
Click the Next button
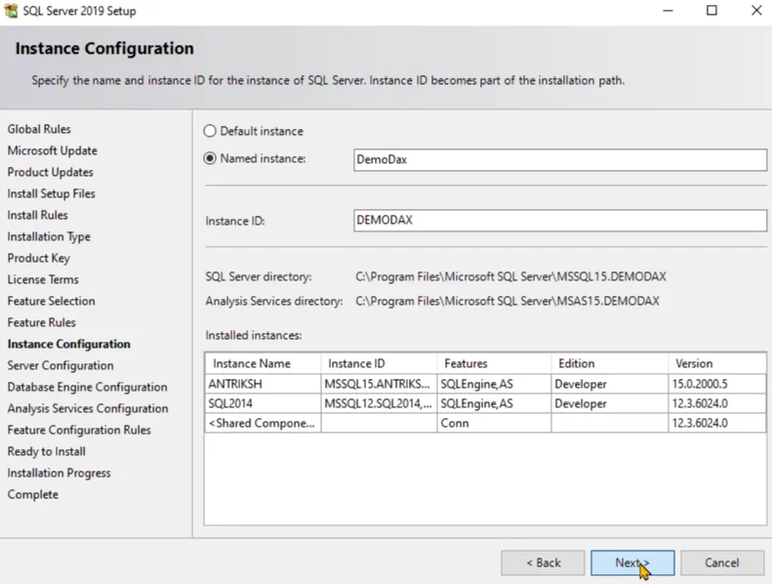coord(632,563)
